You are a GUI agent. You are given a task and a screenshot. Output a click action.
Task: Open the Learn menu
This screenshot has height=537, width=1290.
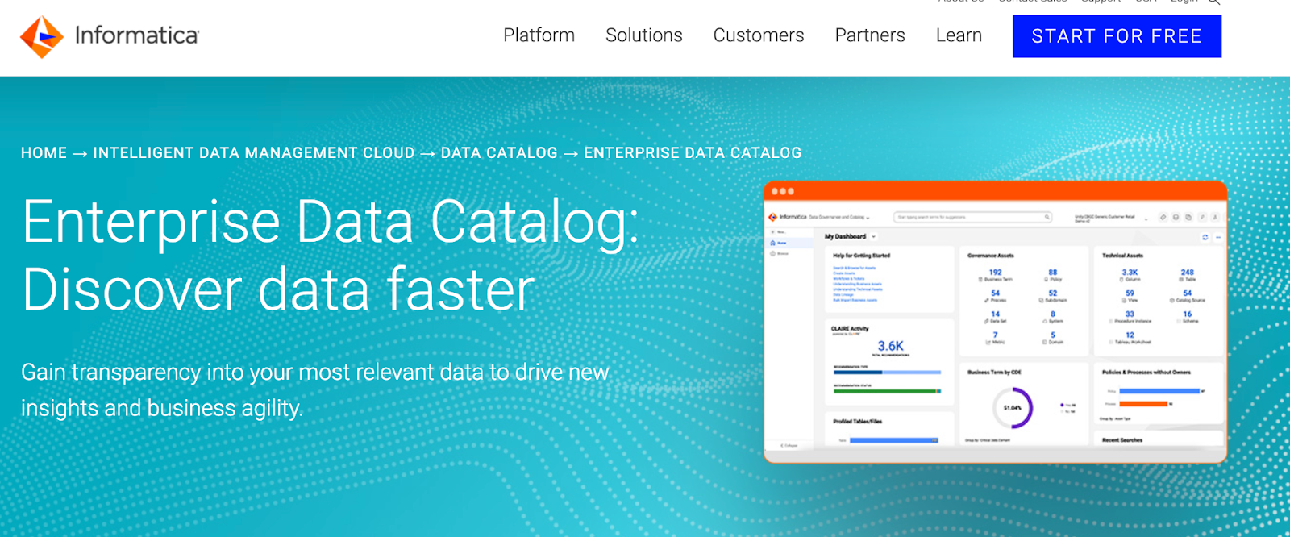(959, 35)
